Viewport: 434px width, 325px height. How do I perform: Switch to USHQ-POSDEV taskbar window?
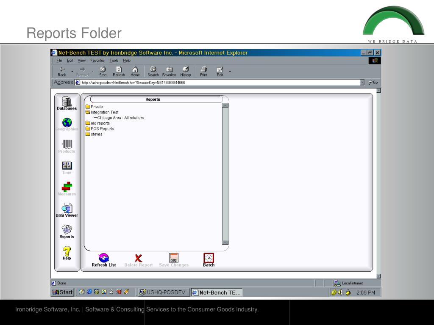[x=164, y=292]
